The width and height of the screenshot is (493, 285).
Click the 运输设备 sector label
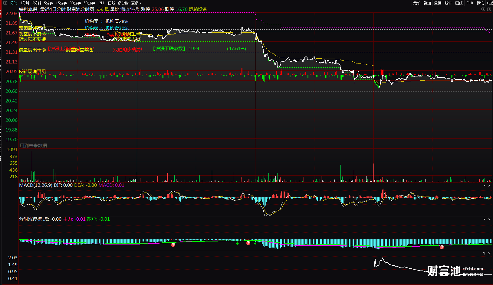pyautogui.click(x=198, y=9)
